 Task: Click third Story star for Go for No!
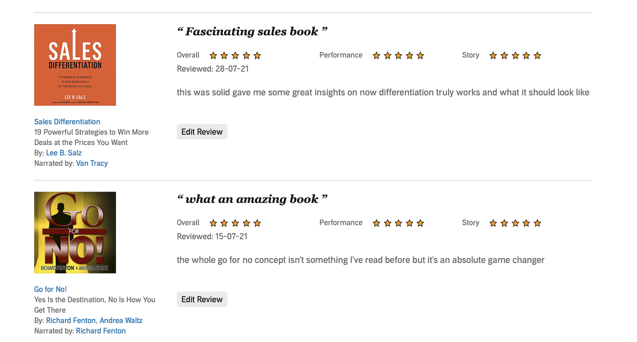coord(515,223)
